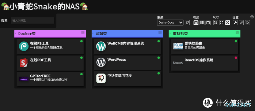The width and height of the screenshot is (255, 111).
Task: Click the 虚拟机类 section header title
Action: coord(180,34)
